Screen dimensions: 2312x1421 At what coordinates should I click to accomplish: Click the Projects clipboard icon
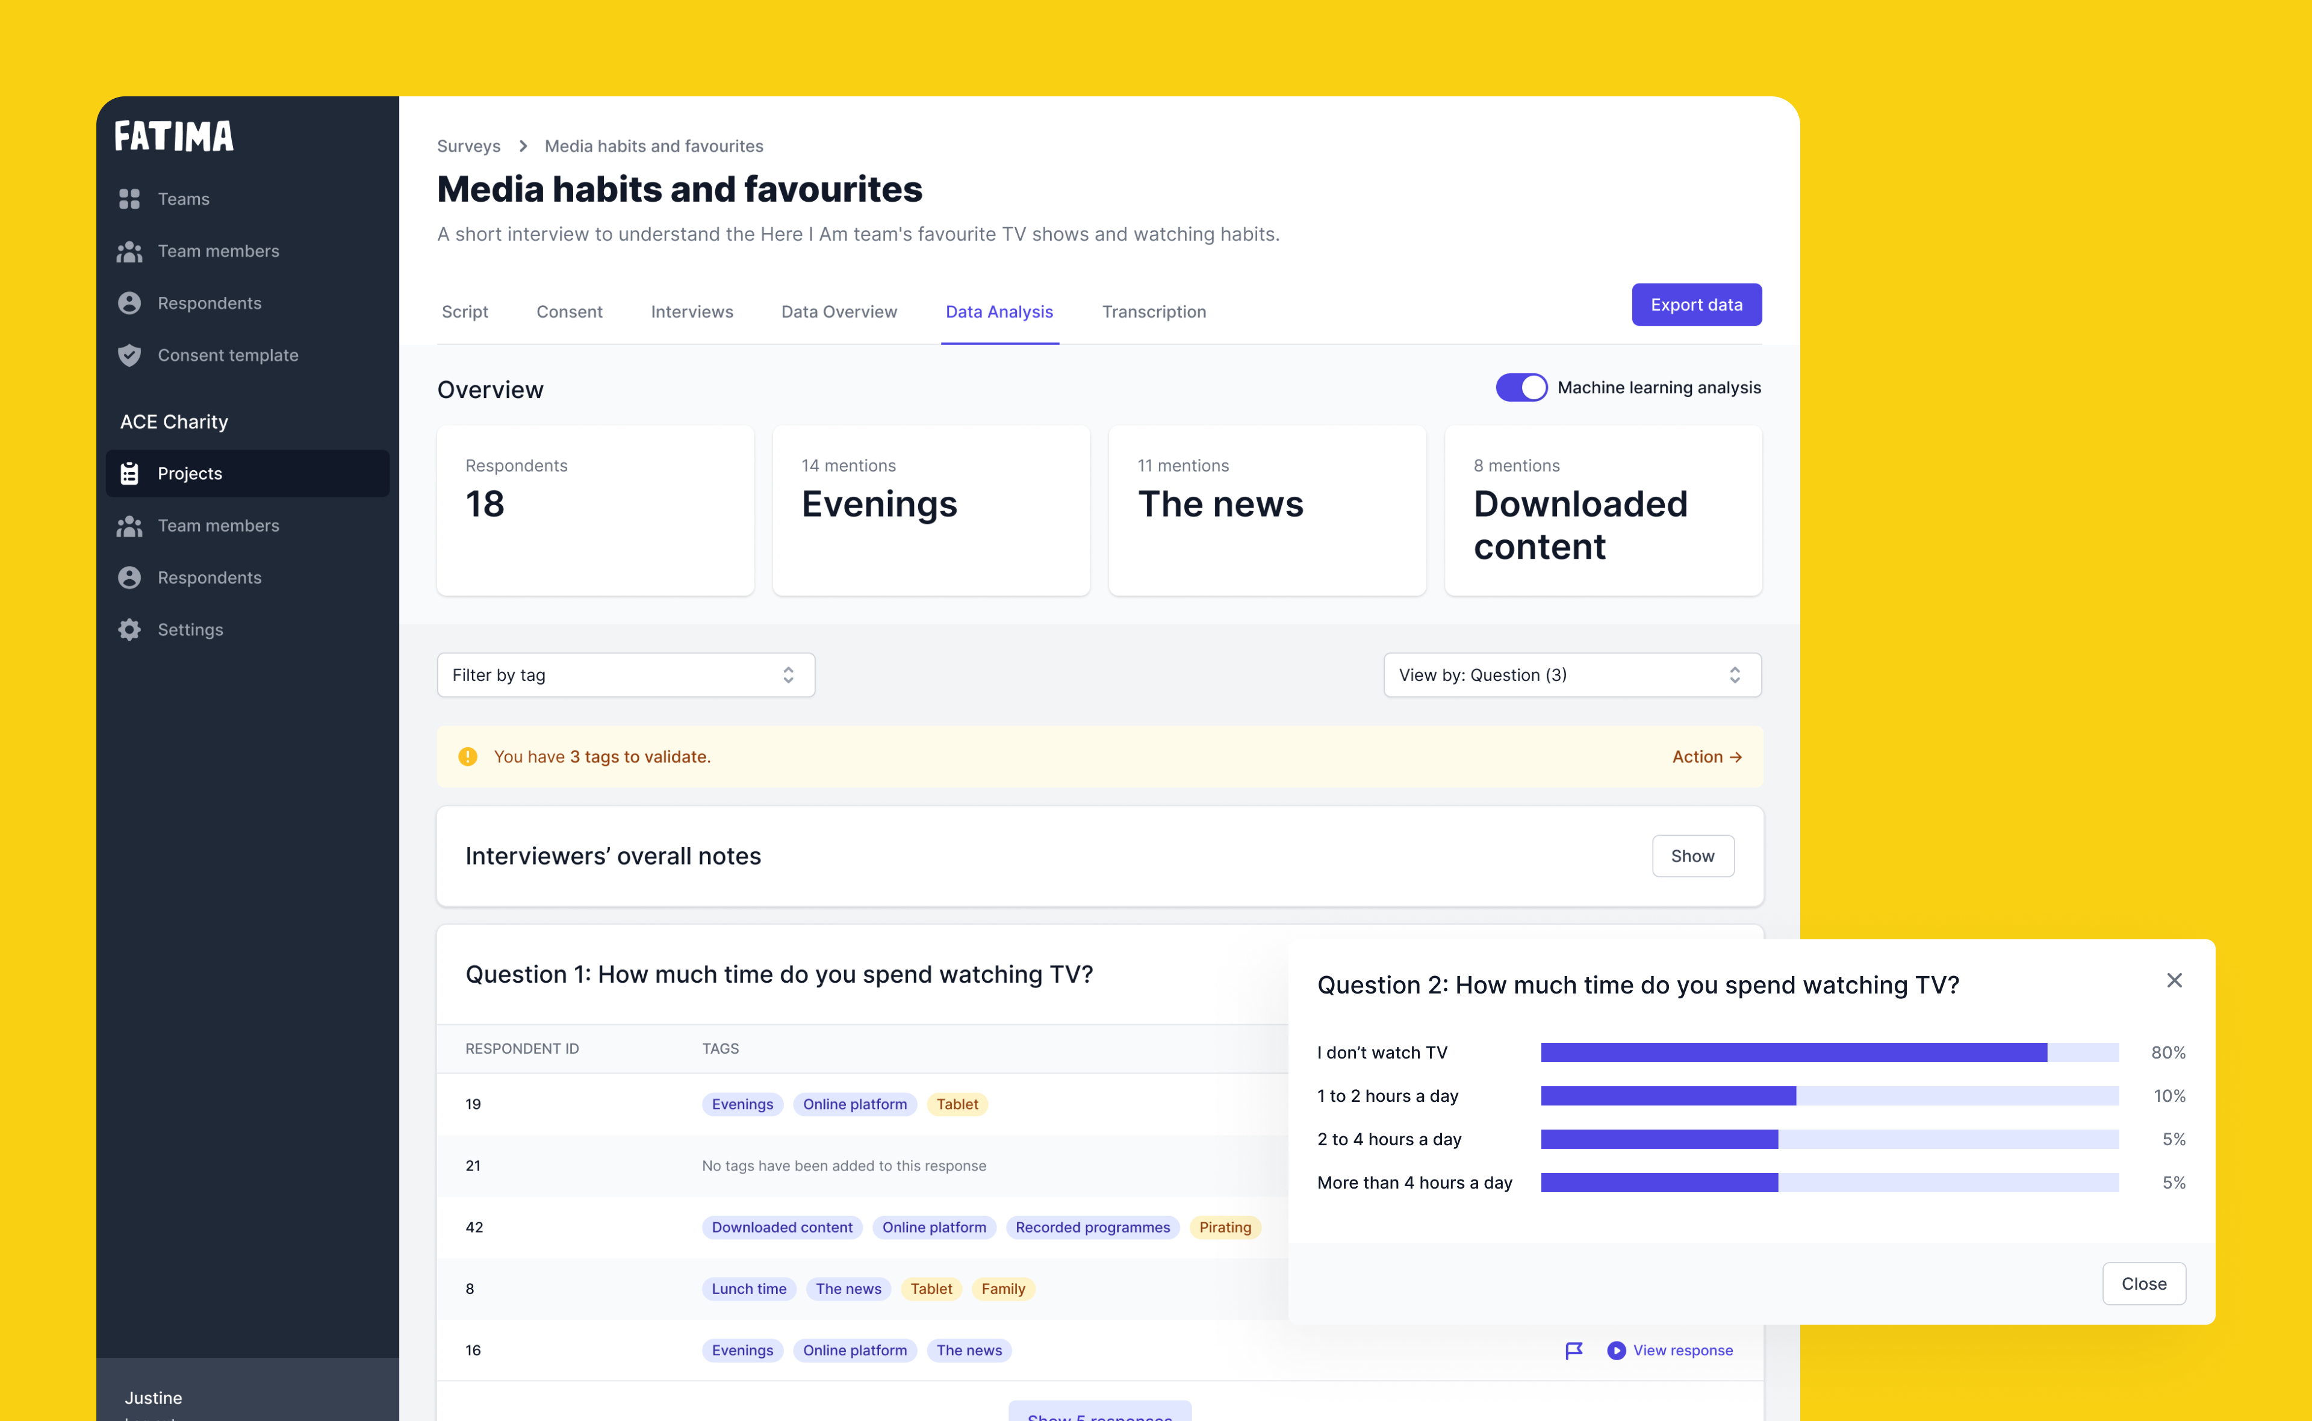pyautogui.click(x=129, y=474)
